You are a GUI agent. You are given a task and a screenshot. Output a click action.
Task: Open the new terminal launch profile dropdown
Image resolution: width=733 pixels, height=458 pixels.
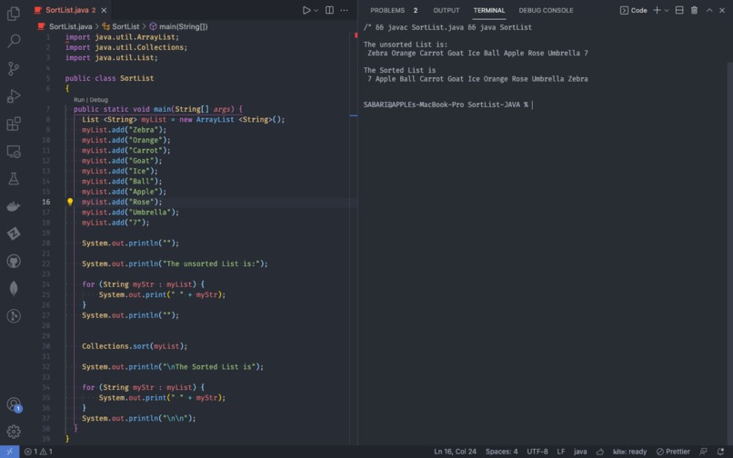click(667, 10)
